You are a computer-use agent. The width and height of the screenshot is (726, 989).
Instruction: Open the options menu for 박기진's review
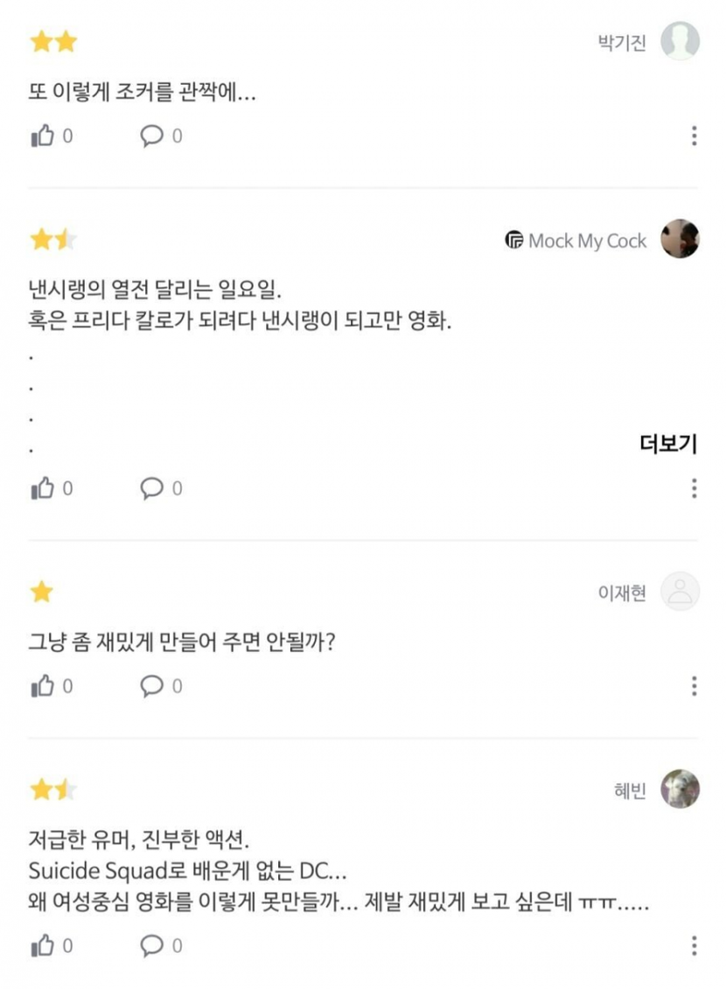(694, 136)
